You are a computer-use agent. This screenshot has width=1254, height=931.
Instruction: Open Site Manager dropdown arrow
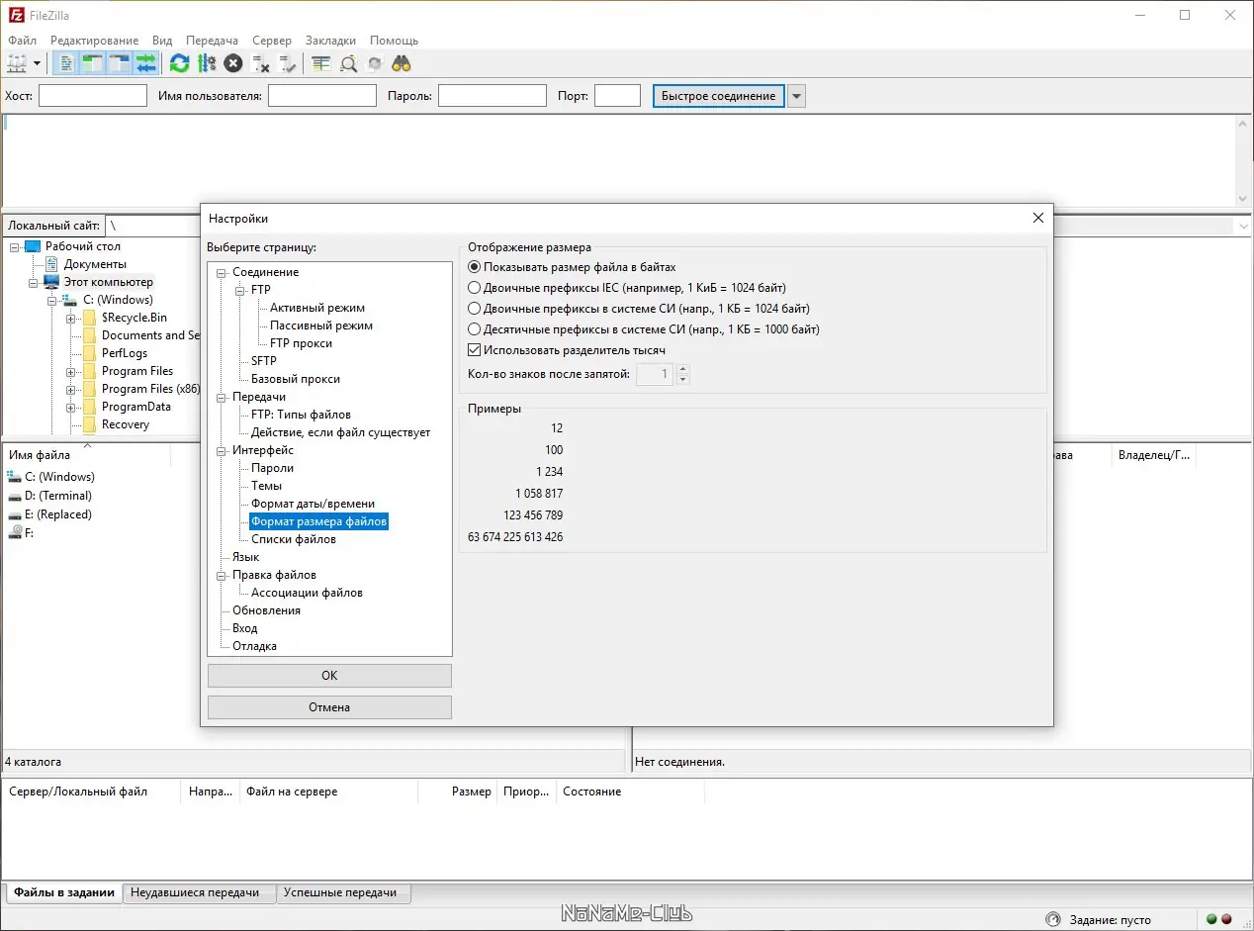(x=38, y=64)
